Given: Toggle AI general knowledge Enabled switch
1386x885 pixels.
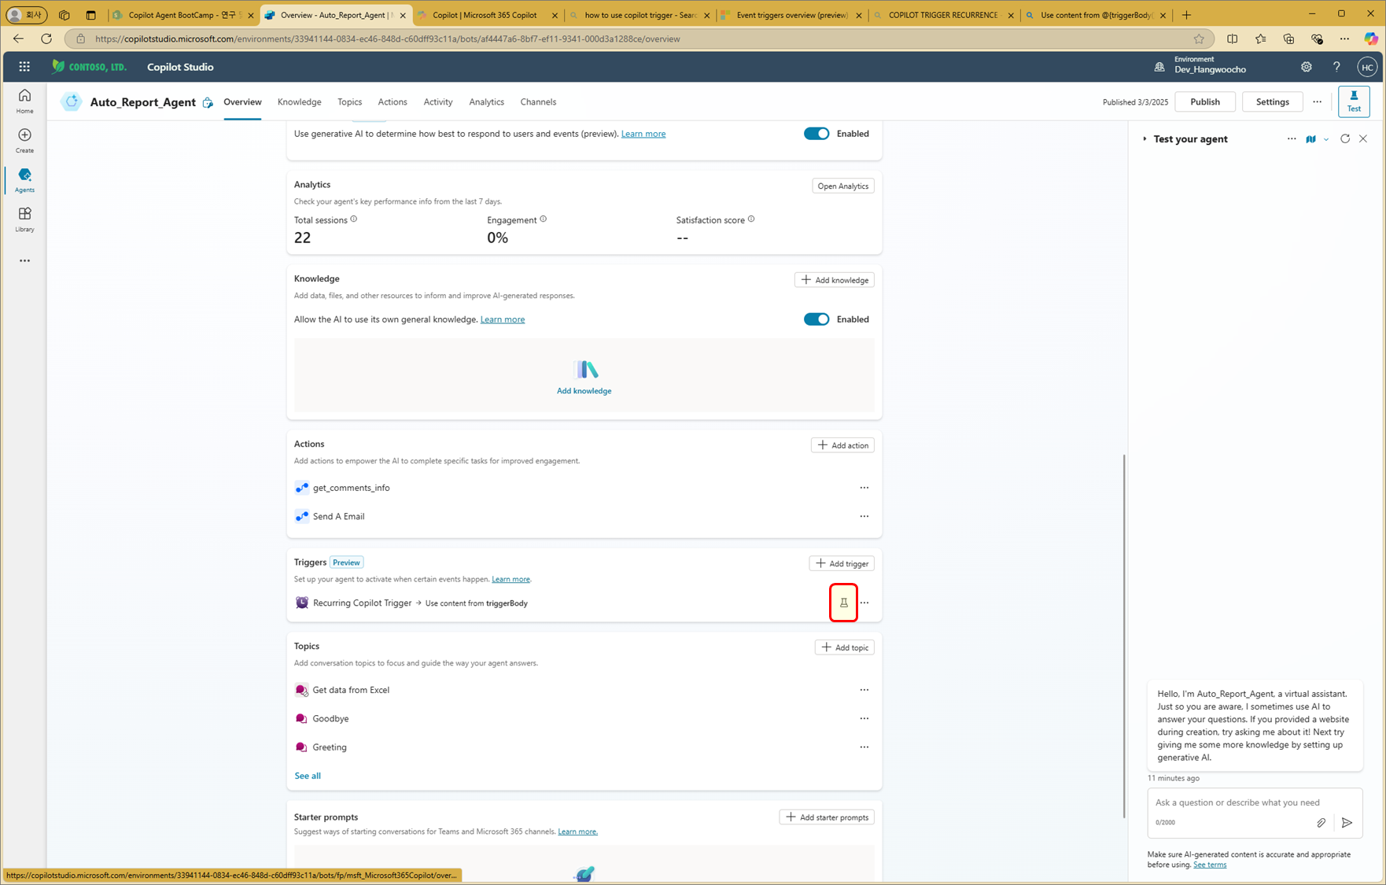Looking at the screenshot, I should coord(816,319).
